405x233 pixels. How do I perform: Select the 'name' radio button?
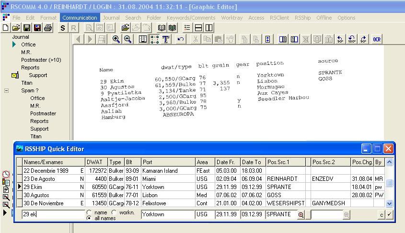[x=89, y=212]
